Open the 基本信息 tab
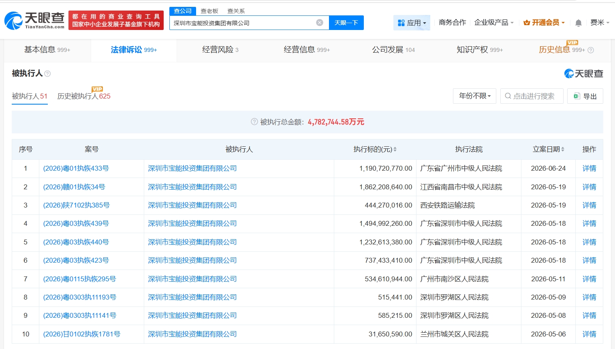 tap(47, 50)
